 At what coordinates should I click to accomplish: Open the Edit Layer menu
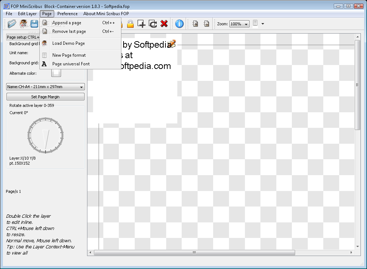coord(27,14)
